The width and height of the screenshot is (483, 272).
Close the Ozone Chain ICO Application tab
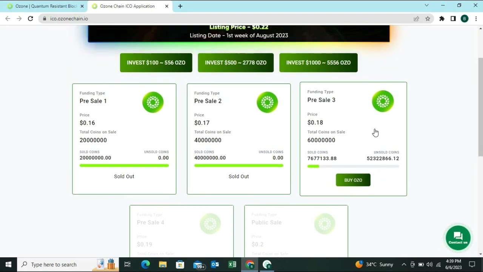167,6
